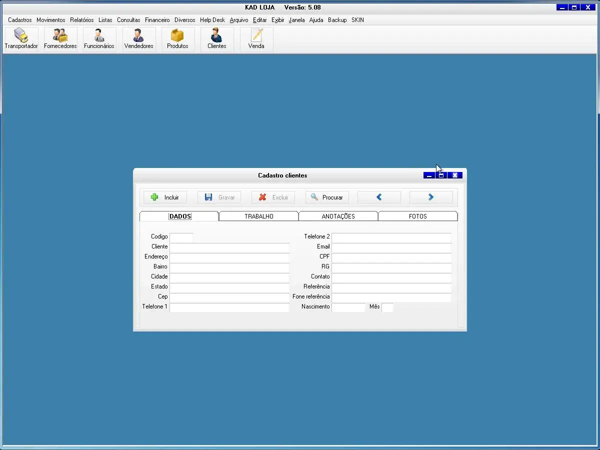Open the Backup menu
The height and width of the screenshot is (450, 600).
click(337, 20)
